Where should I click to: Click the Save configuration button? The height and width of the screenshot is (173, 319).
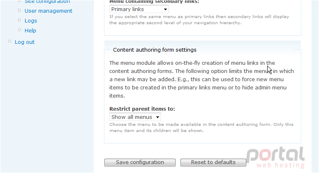(140, 162)
